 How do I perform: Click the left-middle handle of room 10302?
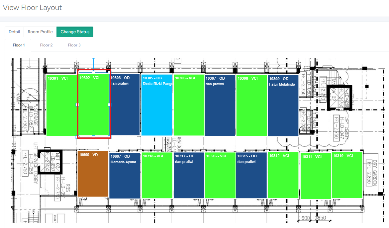pos(77,105)
